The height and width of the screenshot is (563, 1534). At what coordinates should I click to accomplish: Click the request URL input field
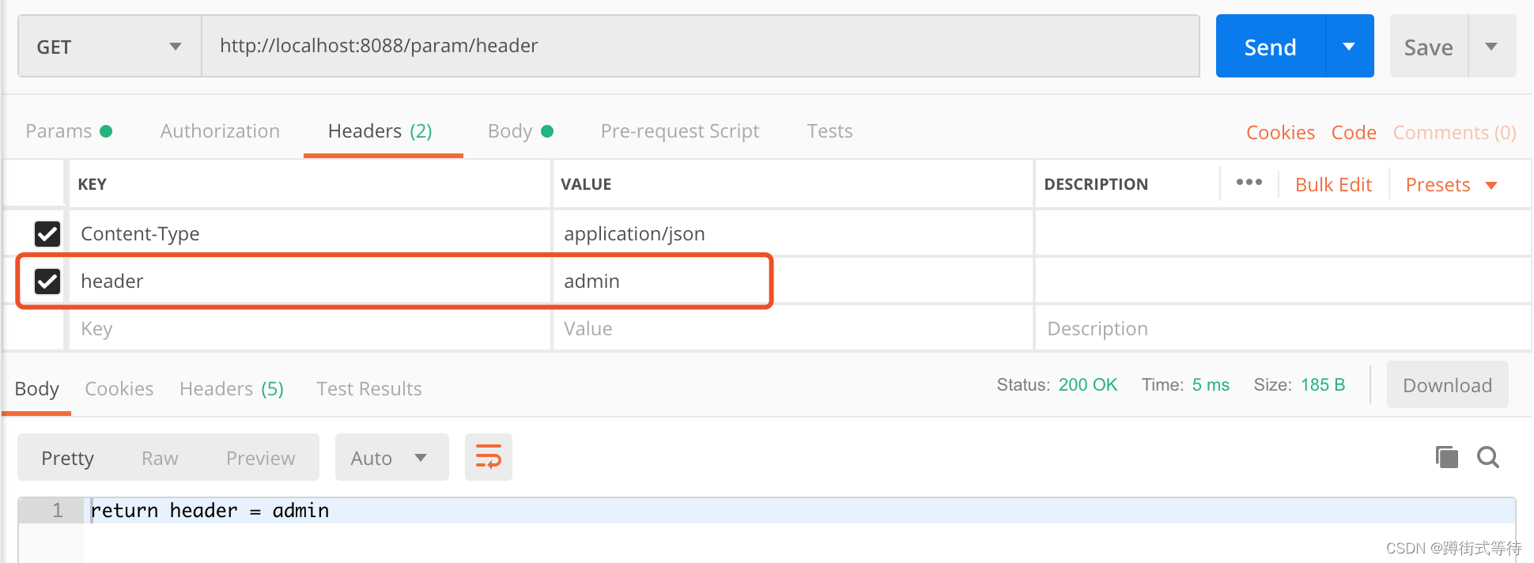pyautogui.click(x=700, y=46)
